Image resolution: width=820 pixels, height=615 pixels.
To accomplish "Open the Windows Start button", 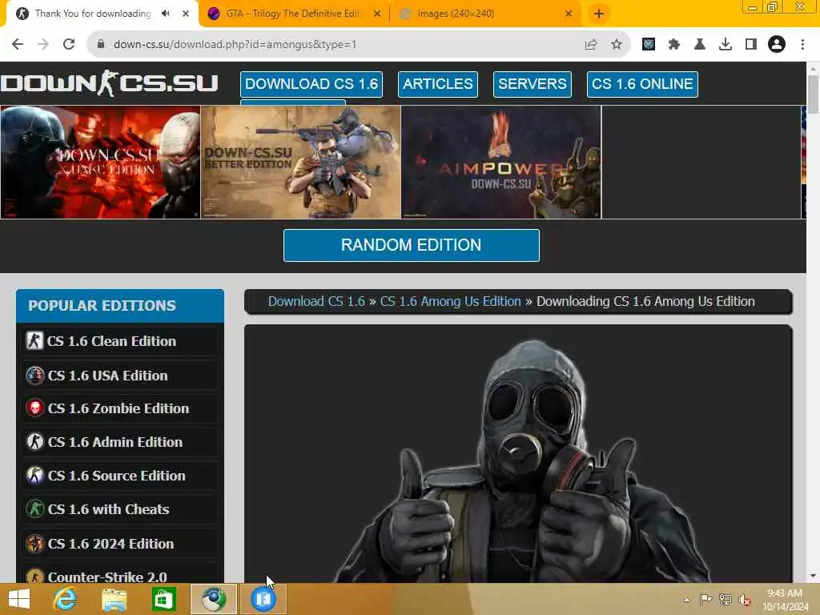I will (19, 599).
